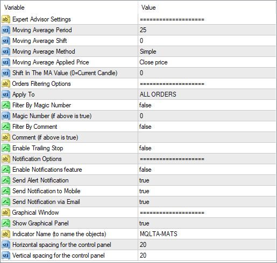Open the Applied Price Close price dropdown
Viewport: 277px width, 263px height.
pyautogui.click(x=207, y=62)
